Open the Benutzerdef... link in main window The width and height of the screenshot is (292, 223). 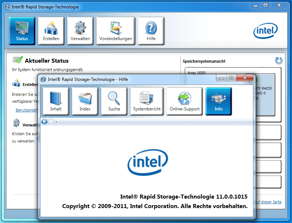point(27,110)
